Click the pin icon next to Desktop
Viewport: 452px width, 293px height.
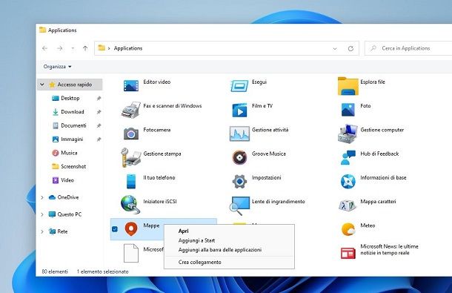(x=99, y=99)
